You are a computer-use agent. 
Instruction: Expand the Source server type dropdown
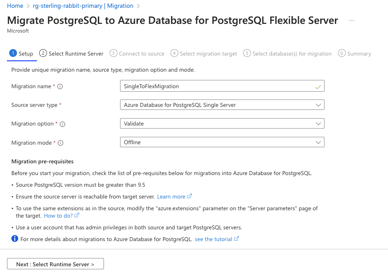click(222, 105)
